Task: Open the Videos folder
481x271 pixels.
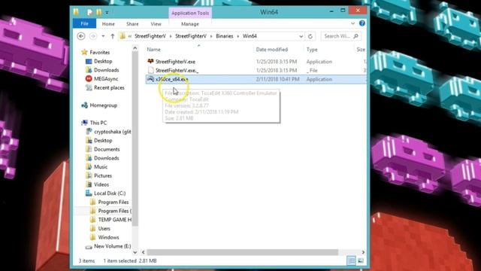Action: tap(101, 184)
